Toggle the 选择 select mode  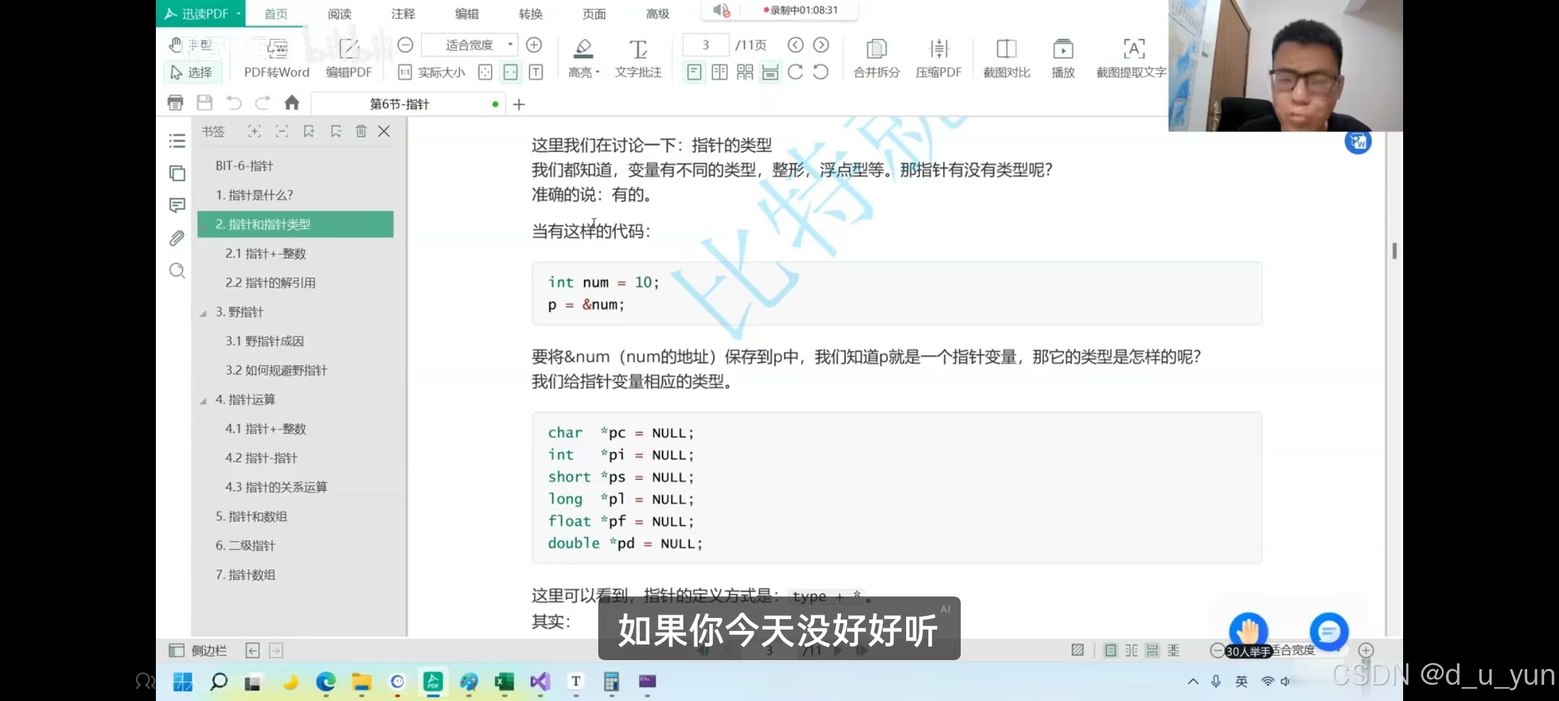[x=192, y=72]
